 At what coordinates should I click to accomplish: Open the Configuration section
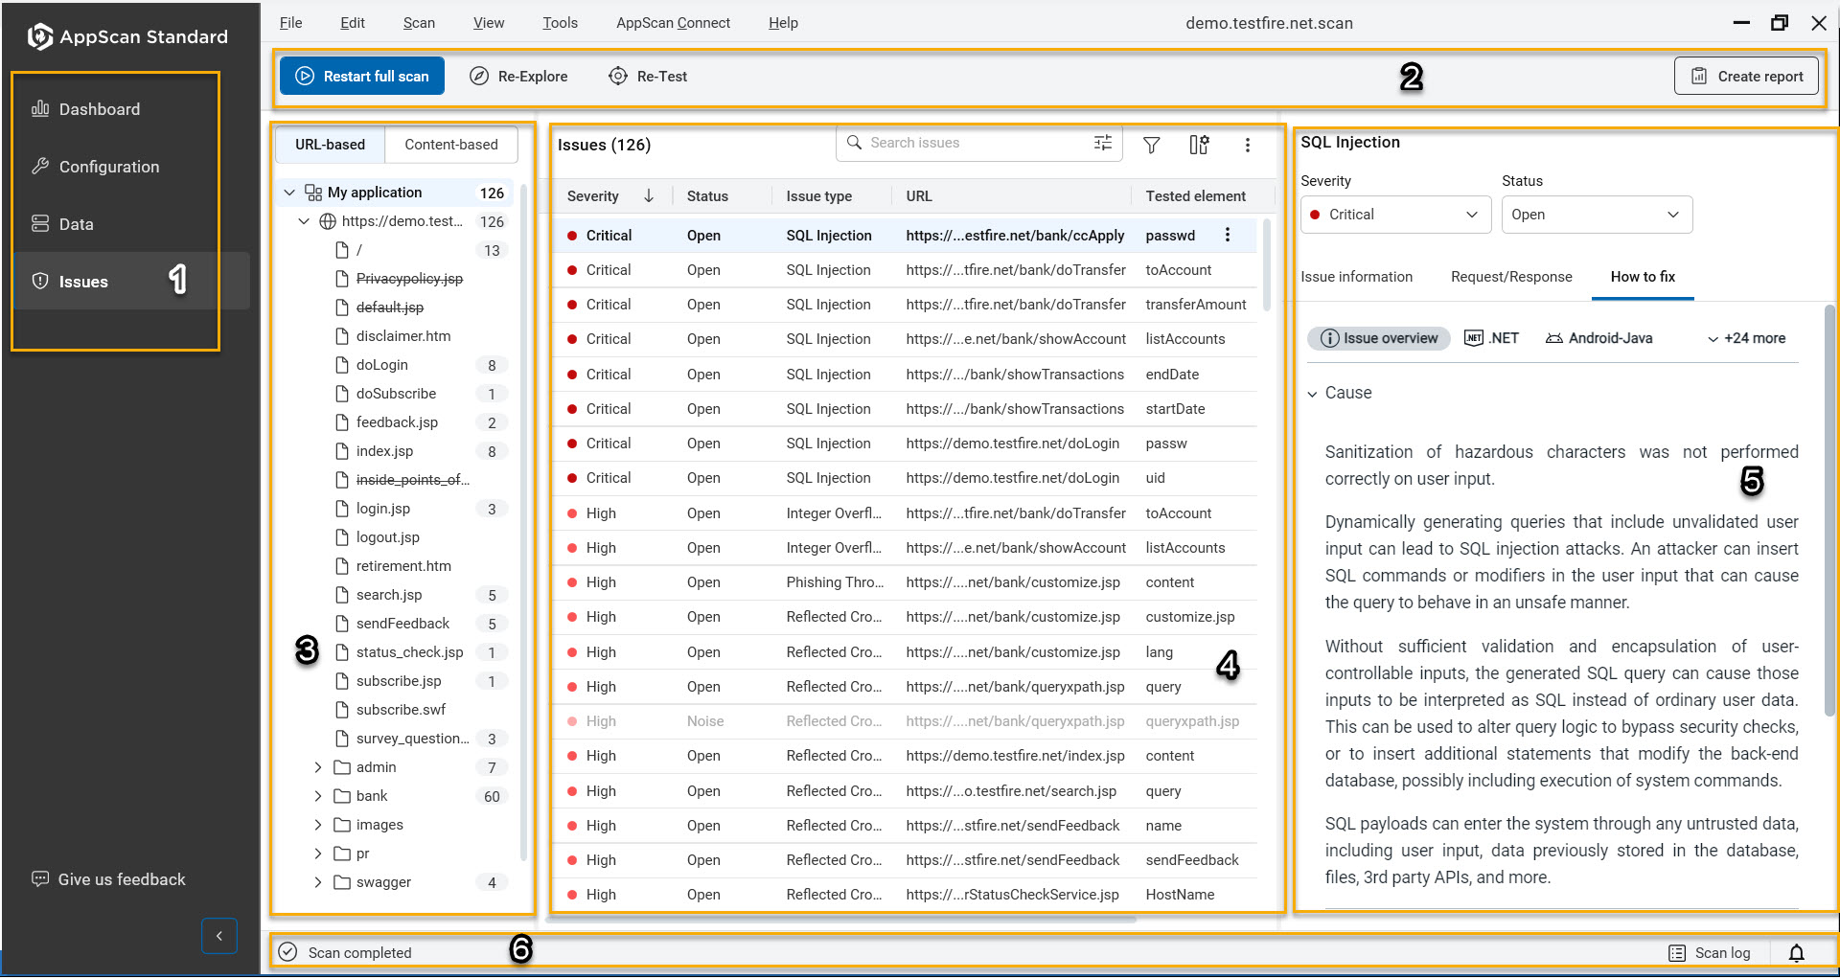(x=107, y=166)
